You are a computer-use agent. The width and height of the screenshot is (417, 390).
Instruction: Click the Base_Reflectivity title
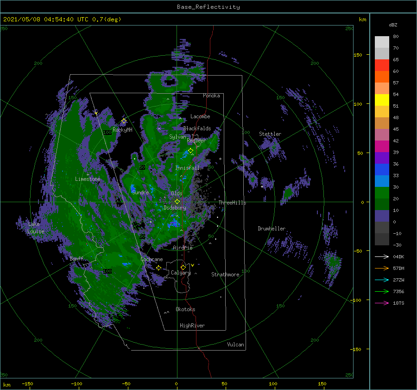[x=208, y=7]
